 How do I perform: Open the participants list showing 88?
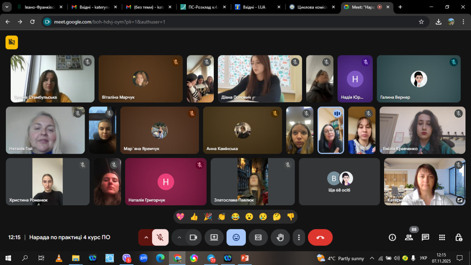click(409, 237)
